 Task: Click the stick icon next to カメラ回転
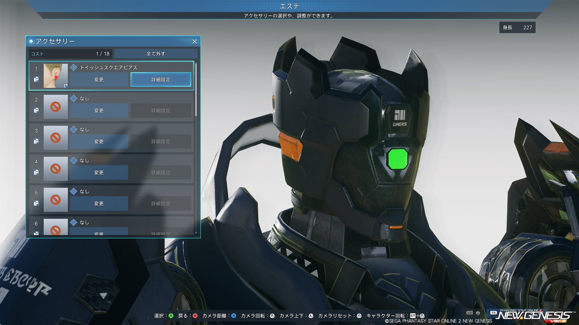pyautogui.click(x=272, y=316)
